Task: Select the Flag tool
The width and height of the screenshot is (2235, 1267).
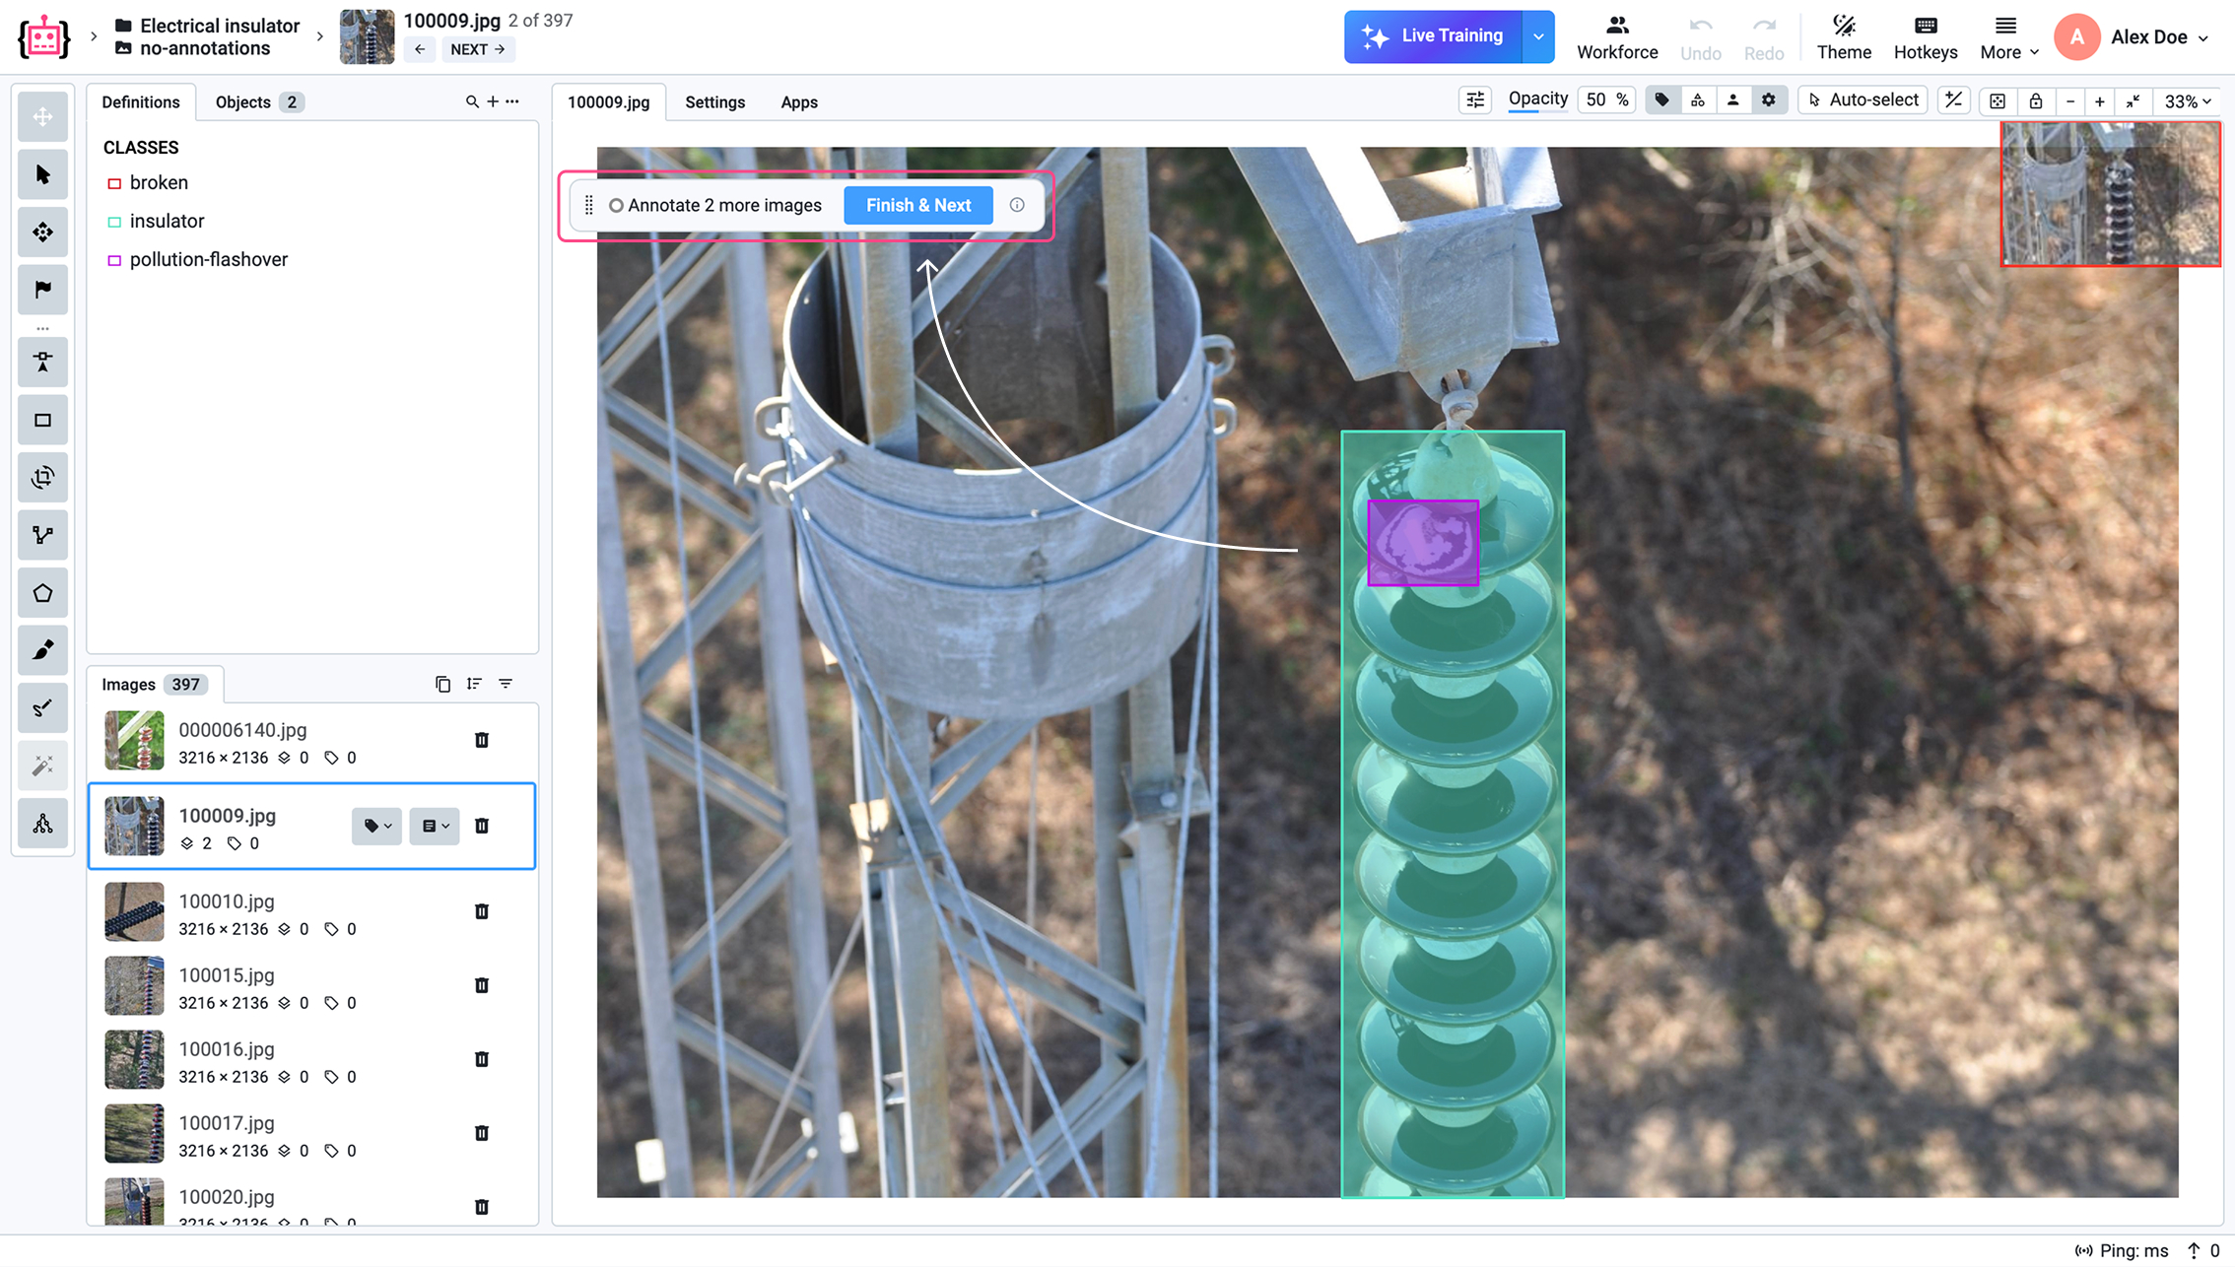Action: (42, 289)
